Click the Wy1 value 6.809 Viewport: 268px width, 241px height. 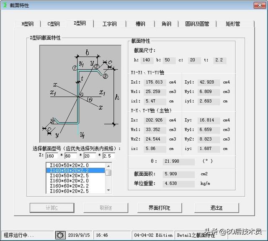pos(209,92)
